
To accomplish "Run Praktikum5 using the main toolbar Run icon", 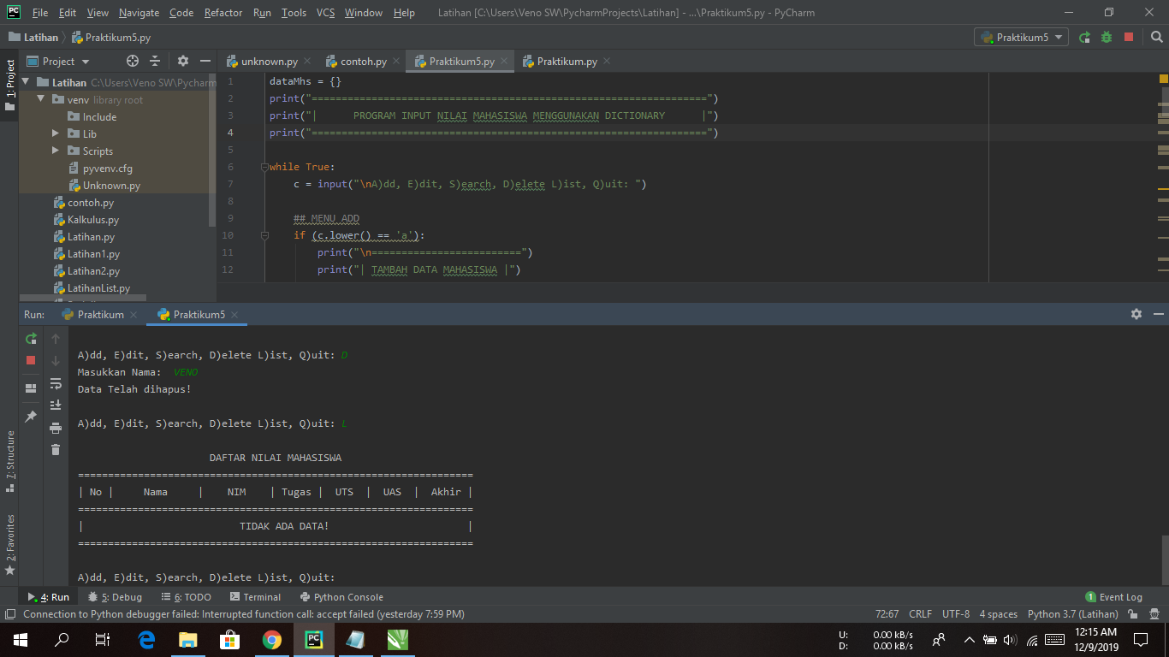I will click(x=1085, y=37).
